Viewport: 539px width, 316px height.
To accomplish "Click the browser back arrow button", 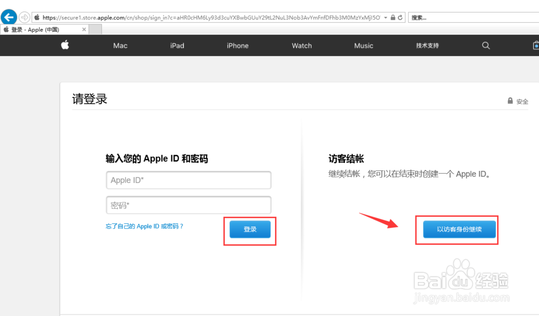I will click(9, 17).
